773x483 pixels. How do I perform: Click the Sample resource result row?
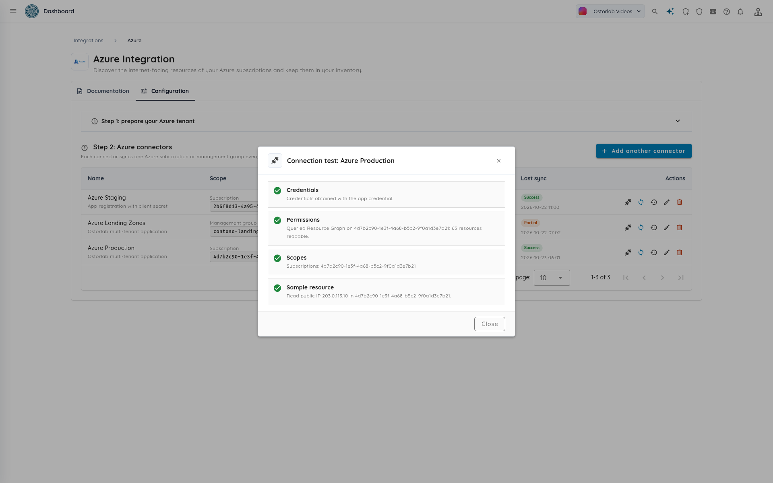point(386,292)
